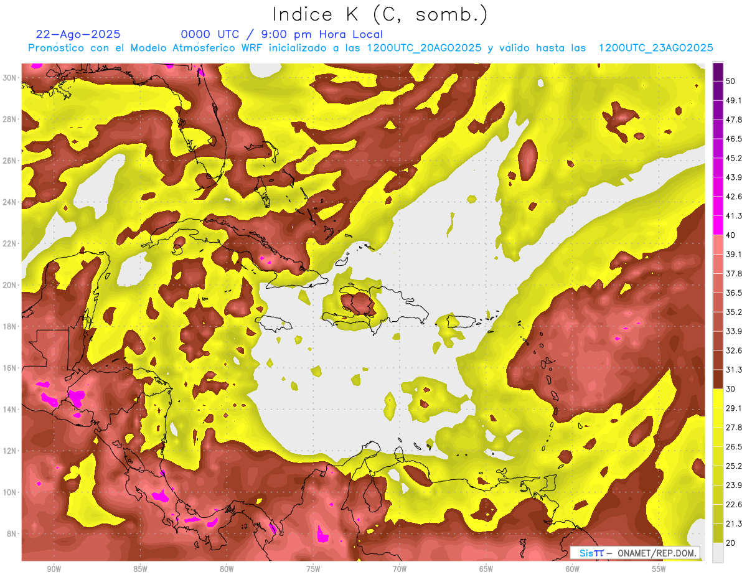The width and height of the screenshot is (747, 577).
Task: Click the legend value 46.5
Action: [733, 139]
